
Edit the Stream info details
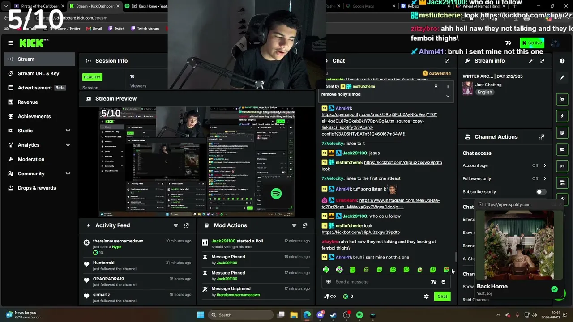[531, 61]
